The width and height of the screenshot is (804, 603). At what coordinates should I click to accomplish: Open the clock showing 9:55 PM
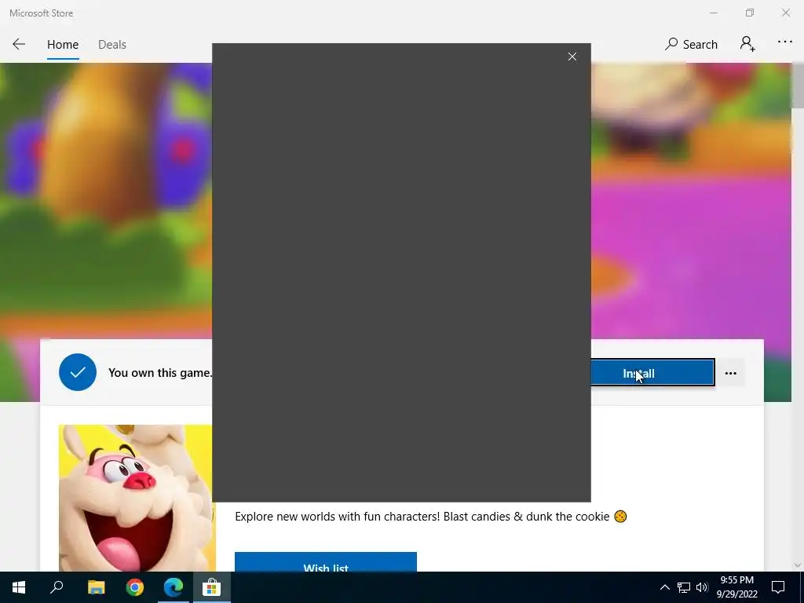tap(736, 587)
